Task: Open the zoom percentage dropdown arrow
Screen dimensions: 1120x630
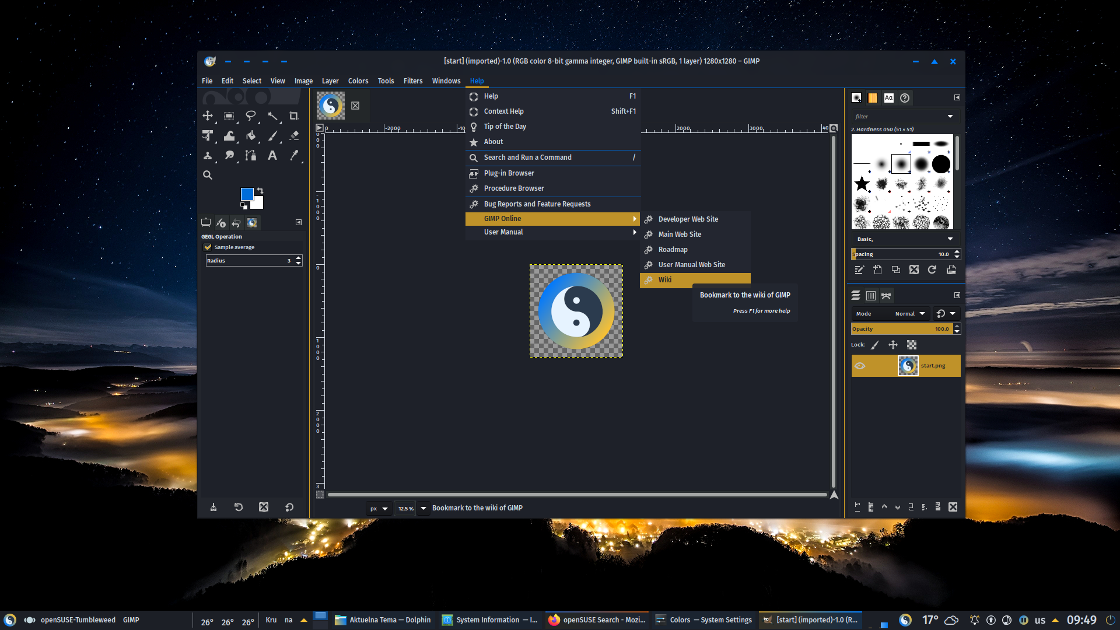Action: point(423,509)
